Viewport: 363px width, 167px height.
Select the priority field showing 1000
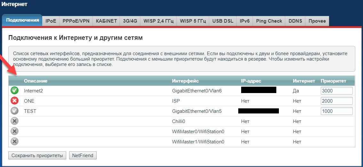tap(336, 111)
